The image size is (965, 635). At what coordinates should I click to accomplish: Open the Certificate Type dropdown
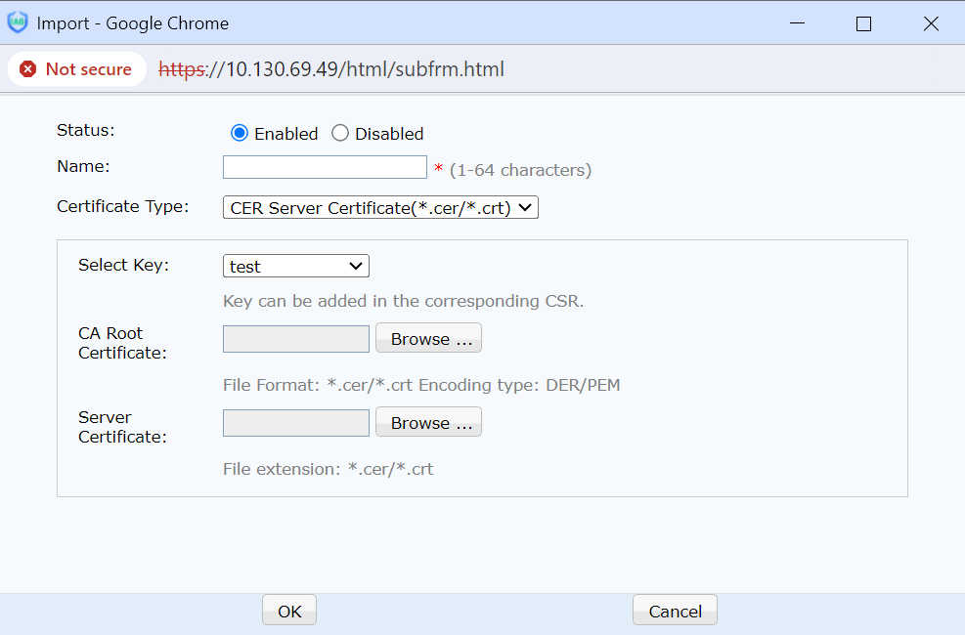[x=380, y=207]
